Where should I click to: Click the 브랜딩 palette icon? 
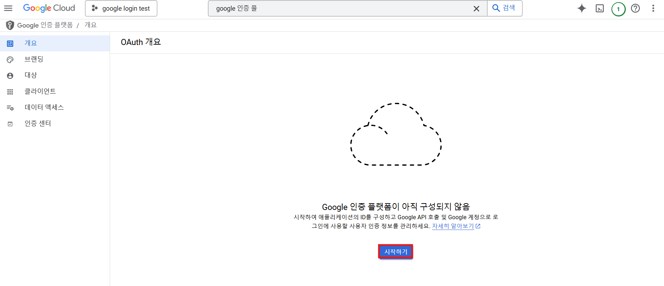(x=10, y=60)
